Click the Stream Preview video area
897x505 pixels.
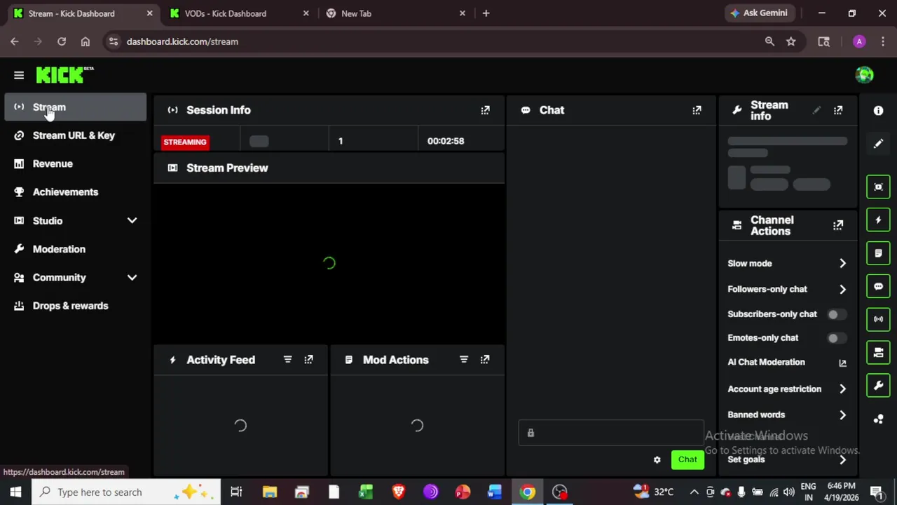[x=329, y=263]
